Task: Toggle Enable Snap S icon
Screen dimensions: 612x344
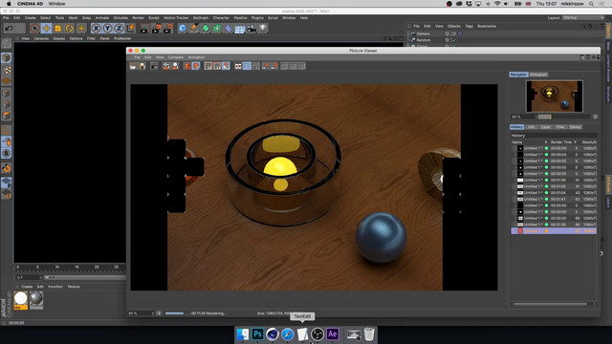Action: [7, 153]
